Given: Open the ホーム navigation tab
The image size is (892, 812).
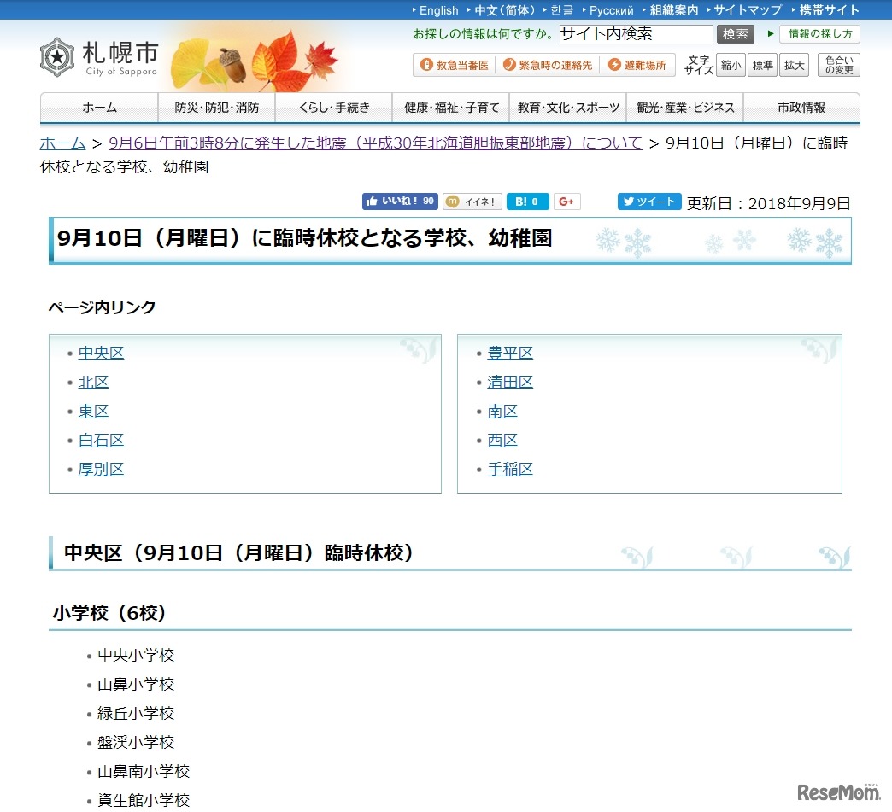Looking at the screenshot, I should tap(99, 108).
